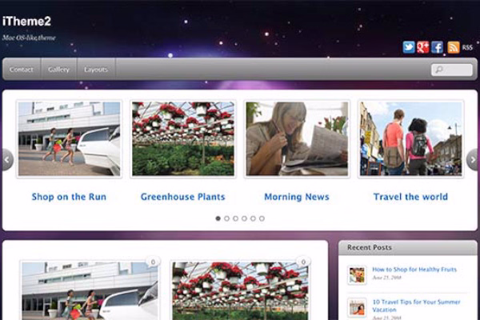The height and width of the screenshot is (320, 480).
Task: Open the Layouts menu item
Action: (x=96, y=70)
